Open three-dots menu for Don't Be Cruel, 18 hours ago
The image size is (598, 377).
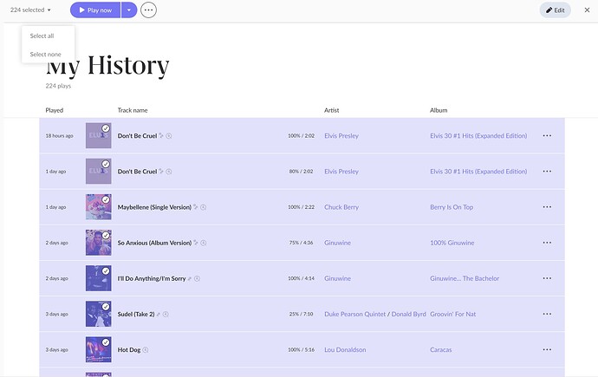[x=547, y=136]
